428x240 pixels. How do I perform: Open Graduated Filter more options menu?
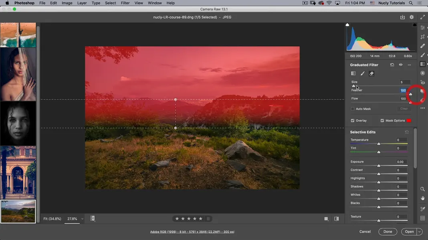409,65
